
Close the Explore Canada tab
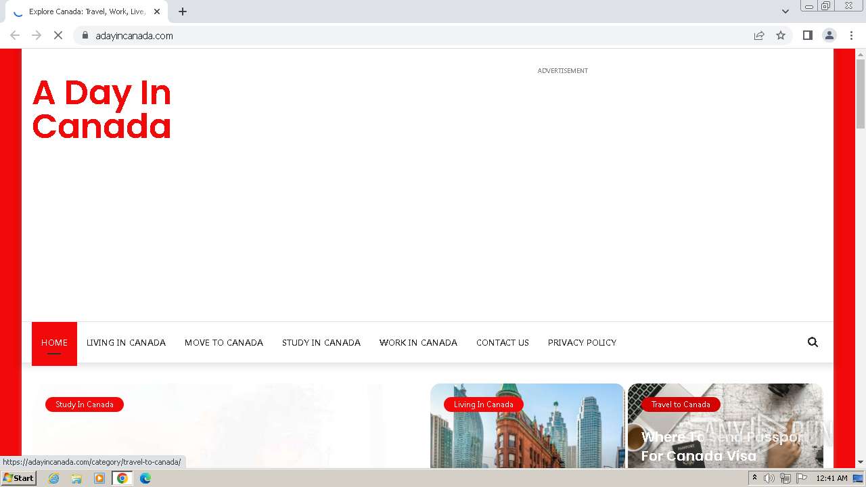click(x=157, y=11)
